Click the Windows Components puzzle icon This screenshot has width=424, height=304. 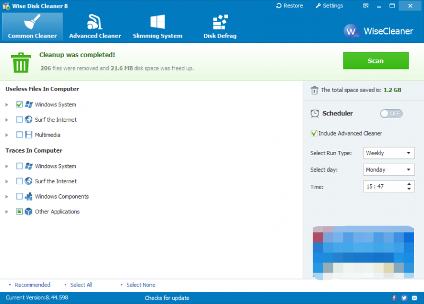click(29, 196)
